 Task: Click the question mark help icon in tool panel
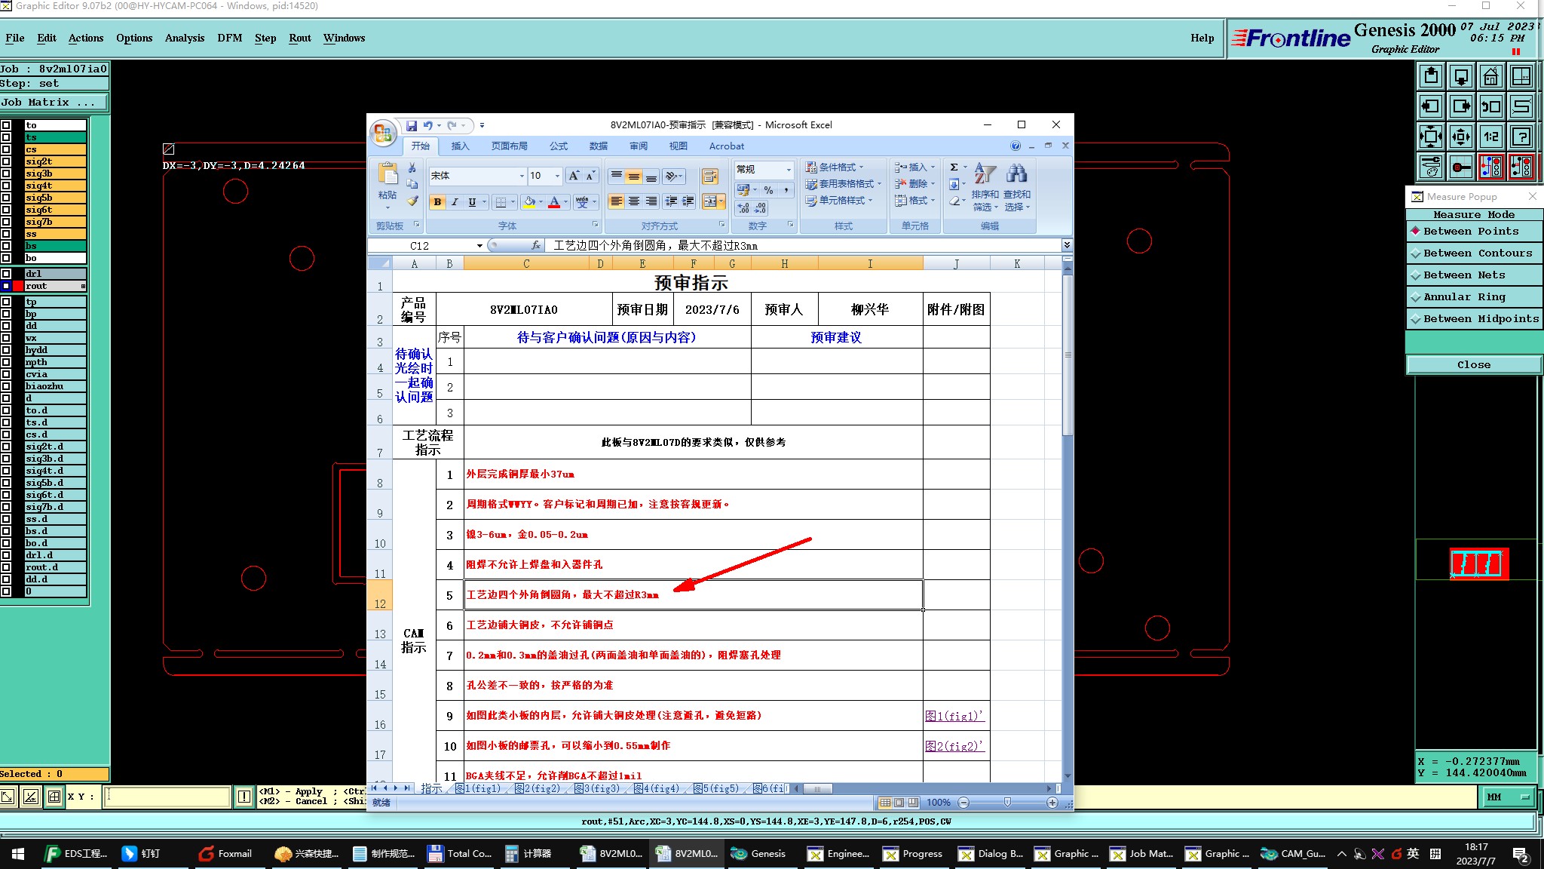pos(1521,137)
